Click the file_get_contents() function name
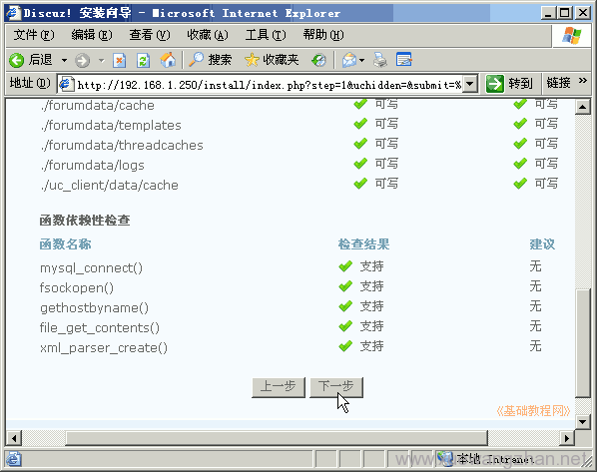 coord(100,327)
